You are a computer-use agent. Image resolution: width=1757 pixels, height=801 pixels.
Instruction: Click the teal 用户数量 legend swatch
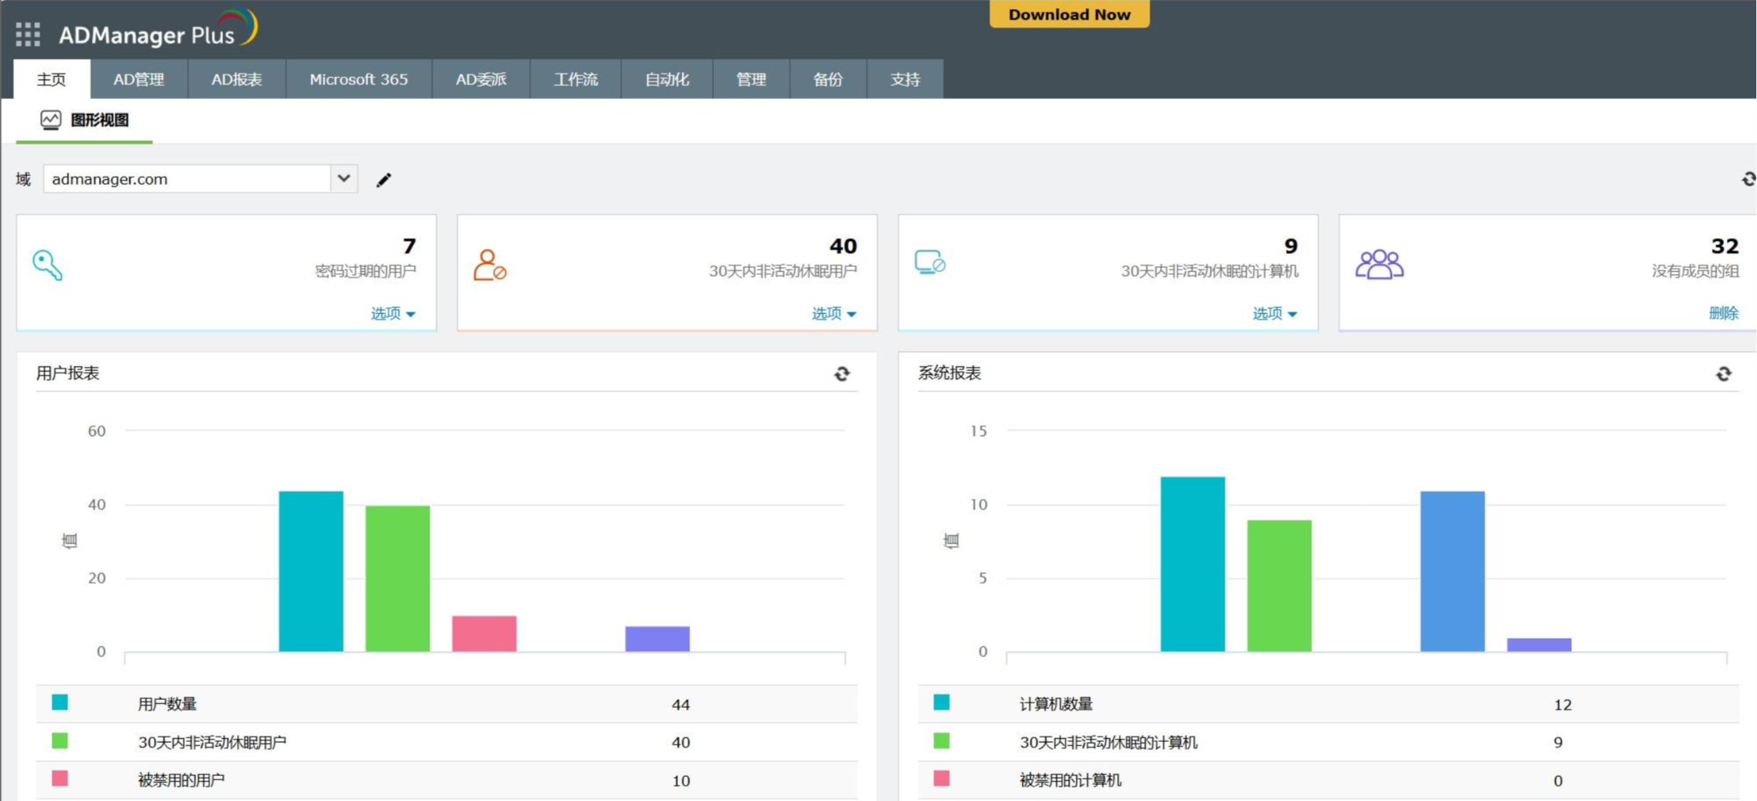(60, 703)
